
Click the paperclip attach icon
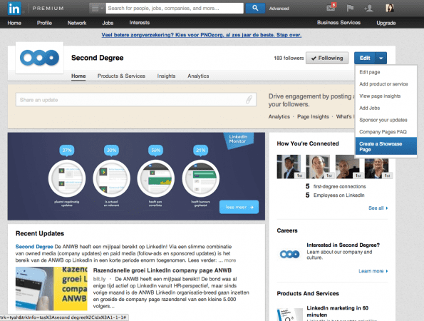pyautogui.click(x=249, y=100)
